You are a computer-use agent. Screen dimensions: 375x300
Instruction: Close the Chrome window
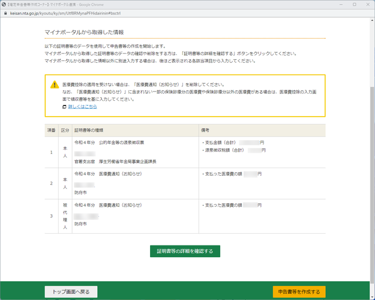(368, 4)
